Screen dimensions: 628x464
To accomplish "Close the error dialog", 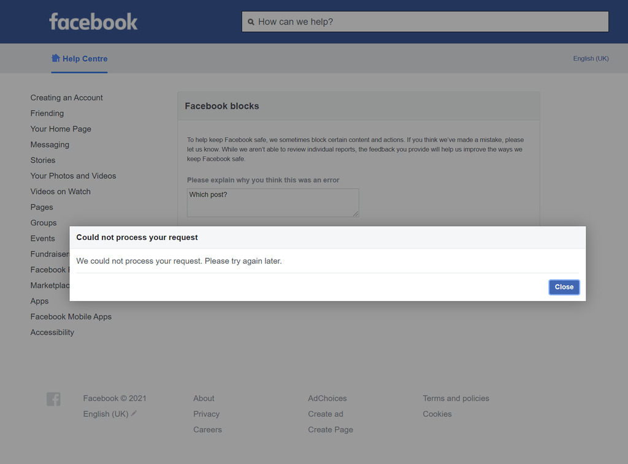I will 564,287.
